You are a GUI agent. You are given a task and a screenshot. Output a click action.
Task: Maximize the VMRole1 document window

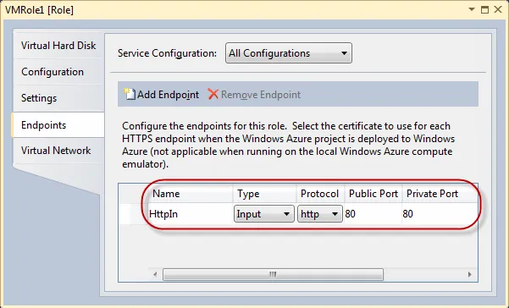tap(484, 9)
